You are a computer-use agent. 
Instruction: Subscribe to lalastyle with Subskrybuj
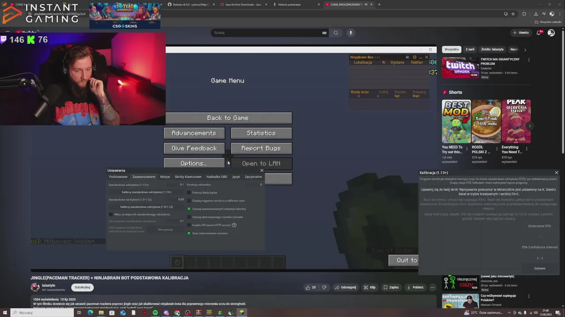(82, 288)
